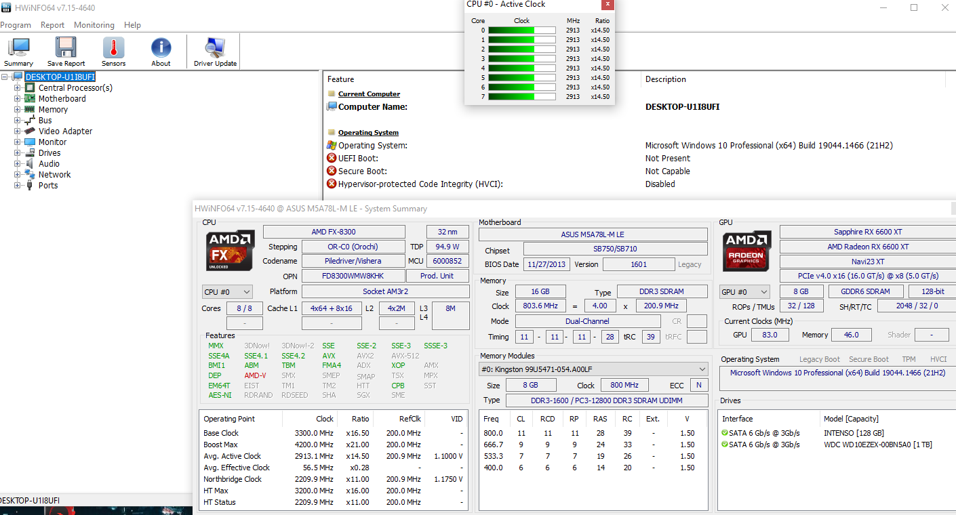Image resolution: width=956 pixels, height=515 pixels.
Task: Open the Summary toolbar icon
Action: click(18, 47)
